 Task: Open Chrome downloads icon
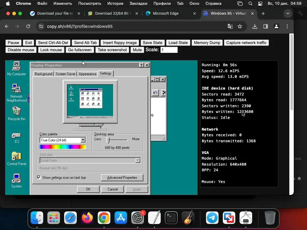pyautogui.click(x=255, y=26)
